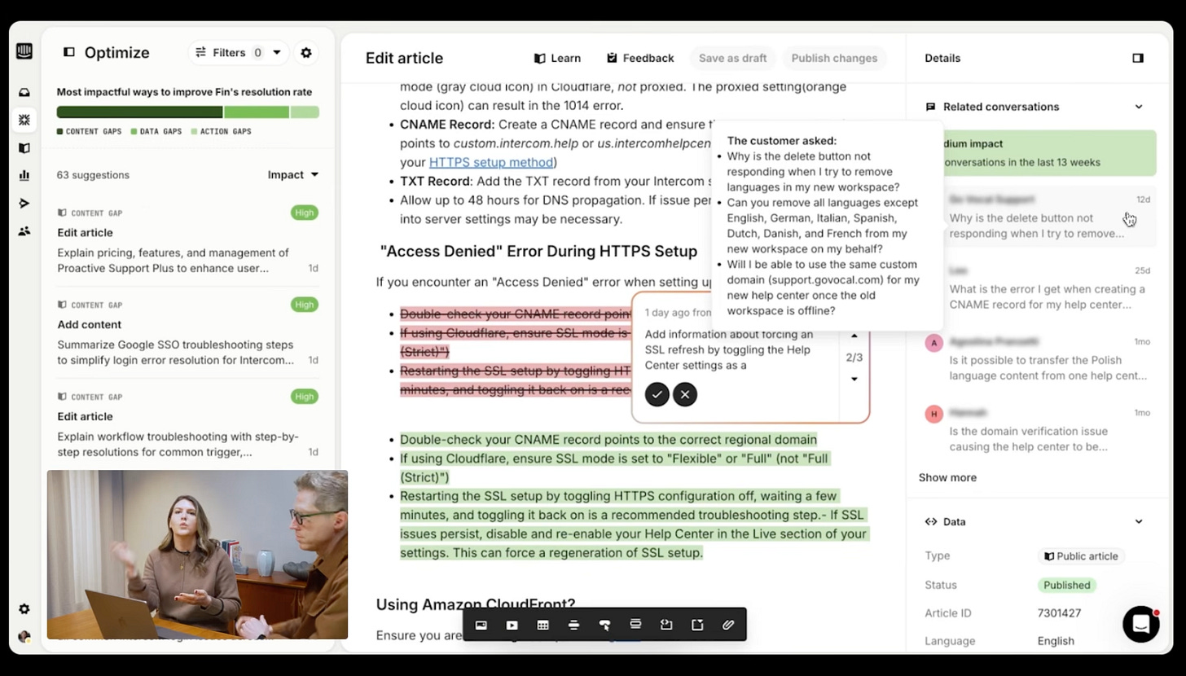Click the Using Amazon CloudFront heading

point(476,604)
